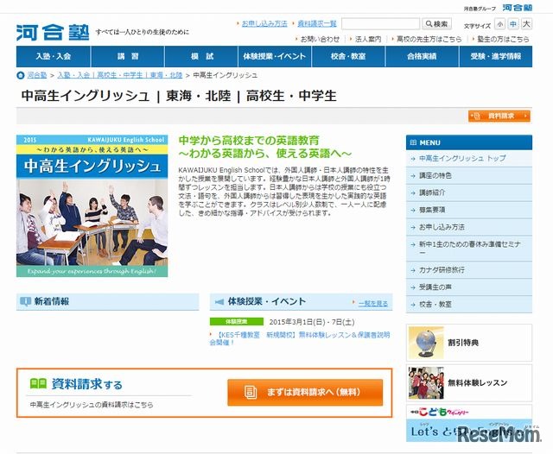The image size is (553, 454).
Task: Open the 割引特典 banner text
Action: tap(463, 343)
